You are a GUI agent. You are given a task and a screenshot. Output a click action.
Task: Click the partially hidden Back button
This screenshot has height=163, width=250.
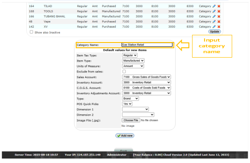pyautogui.click(x=123, y=150)
